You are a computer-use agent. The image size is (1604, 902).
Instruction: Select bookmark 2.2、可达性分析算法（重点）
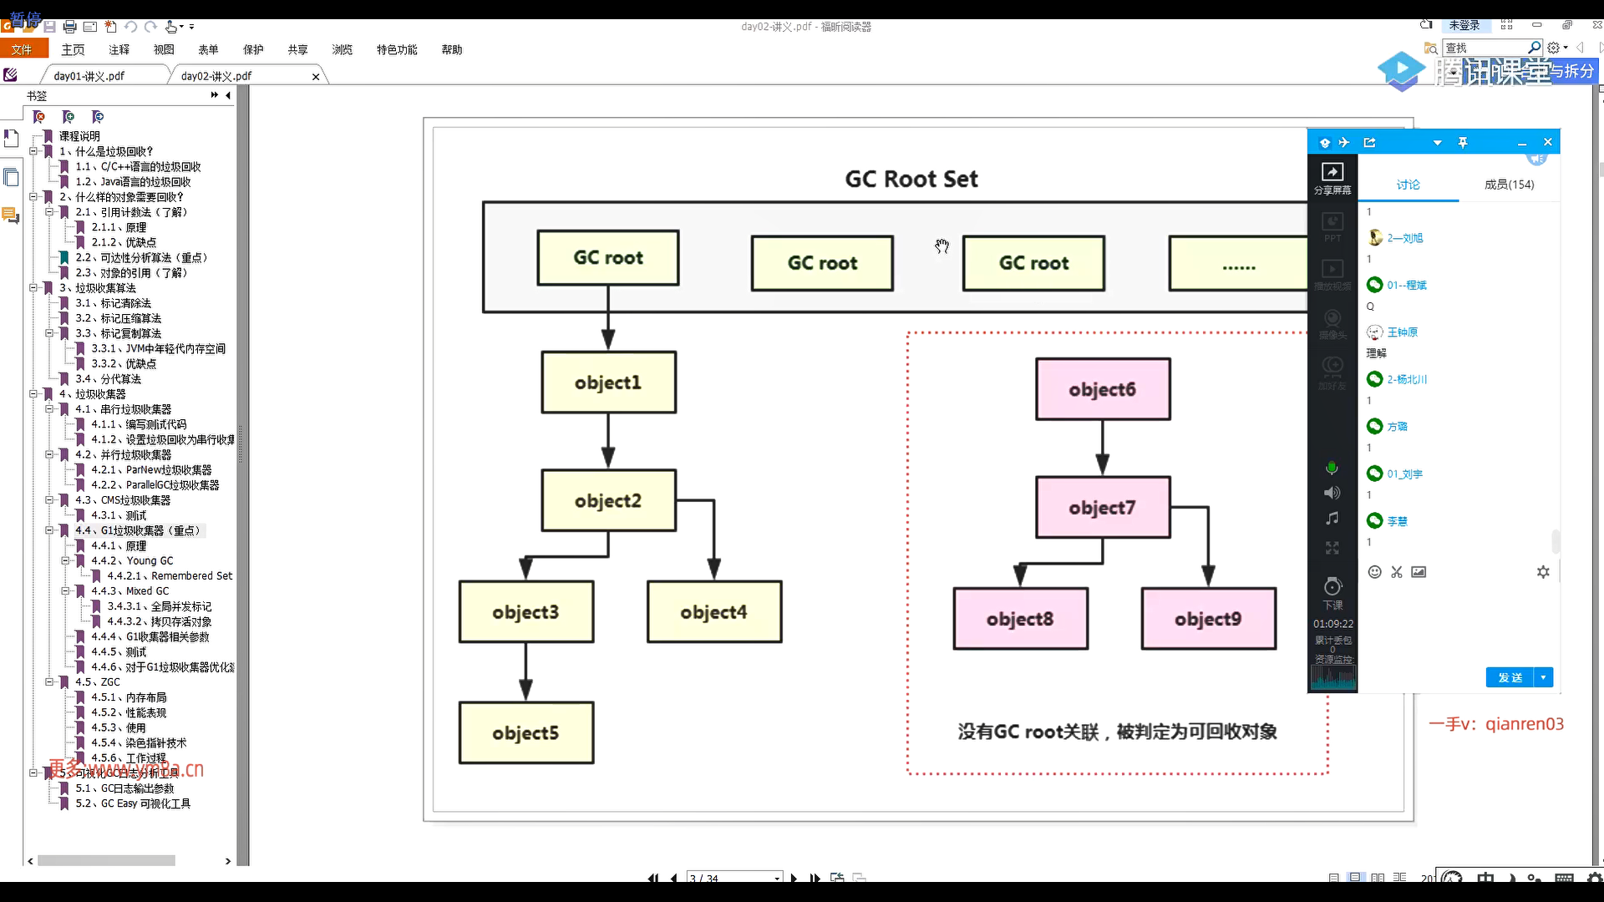pos(141,258)
